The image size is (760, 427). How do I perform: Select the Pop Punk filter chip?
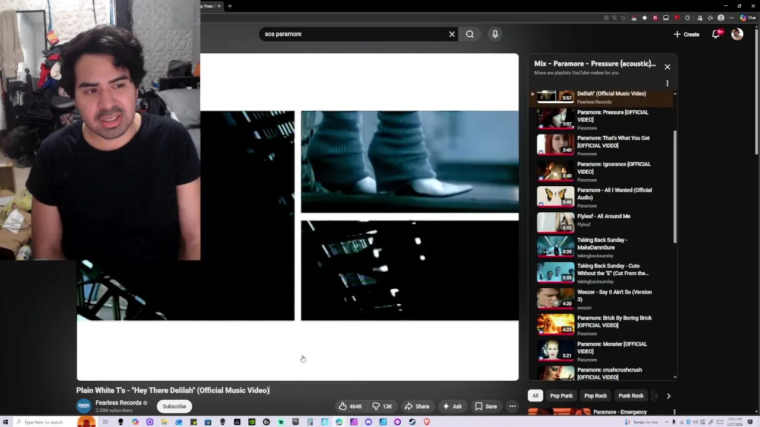pyautogui.click(x=561, y=396)
